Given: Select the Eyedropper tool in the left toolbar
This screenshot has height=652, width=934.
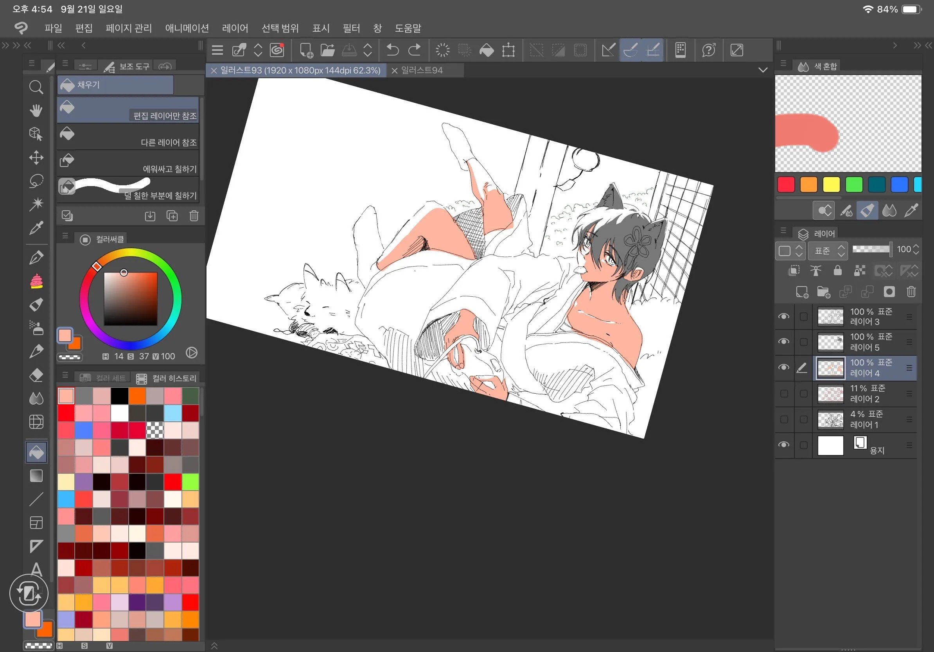Looking at the screenshot, I should click(36, 228).
